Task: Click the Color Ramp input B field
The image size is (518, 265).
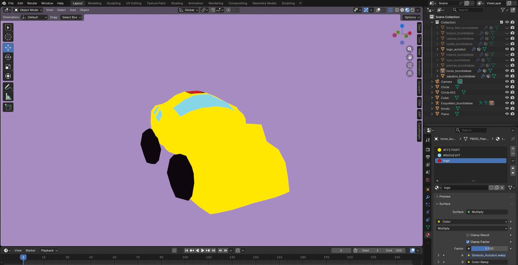Action: (486, 262)
